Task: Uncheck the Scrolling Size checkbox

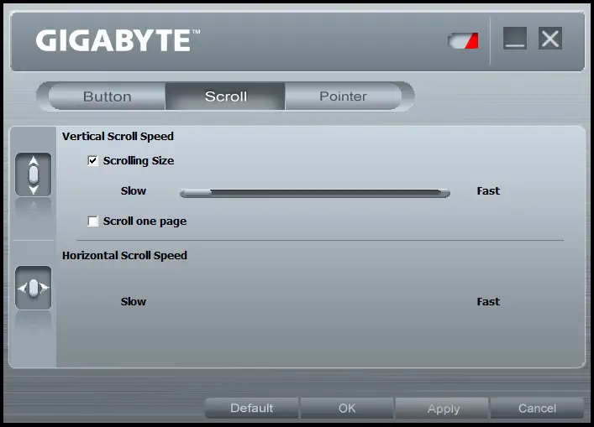Action: click(92, 161)
